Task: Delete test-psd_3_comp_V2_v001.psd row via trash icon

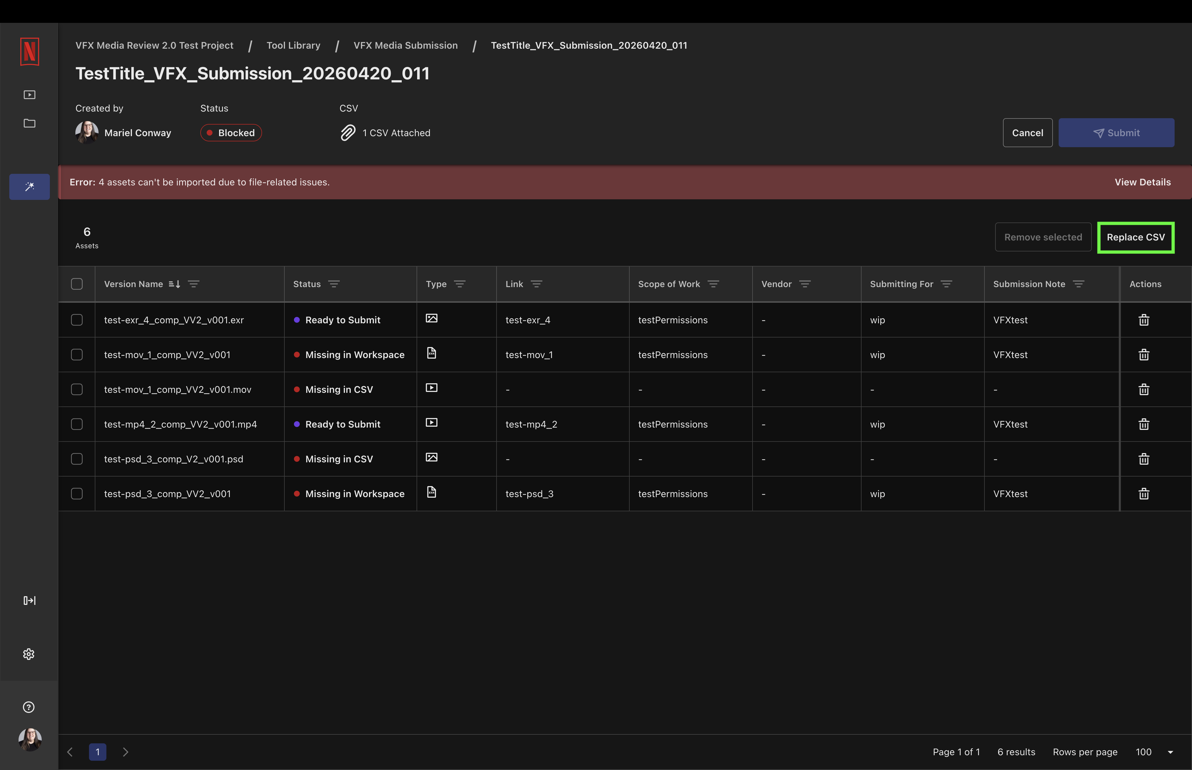Action: 1144,459
